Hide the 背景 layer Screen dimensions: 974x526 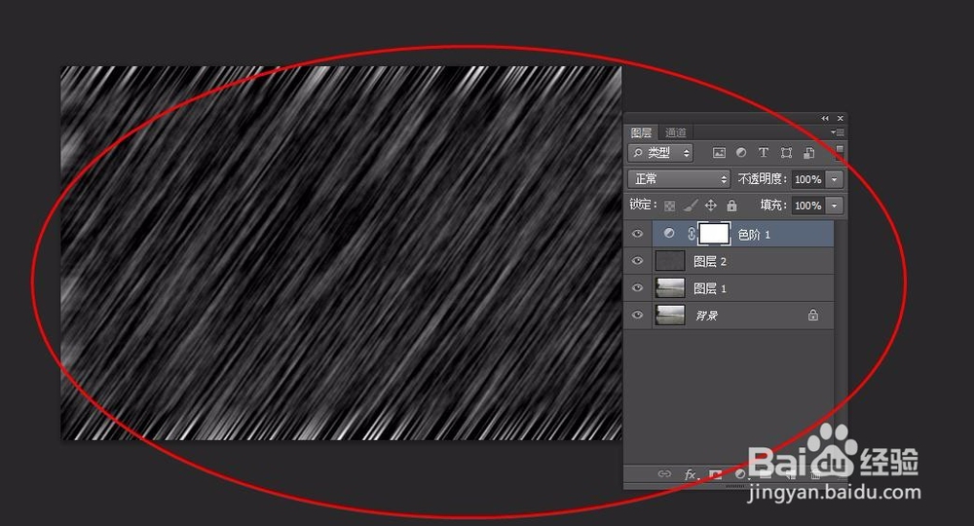[637, 315]
